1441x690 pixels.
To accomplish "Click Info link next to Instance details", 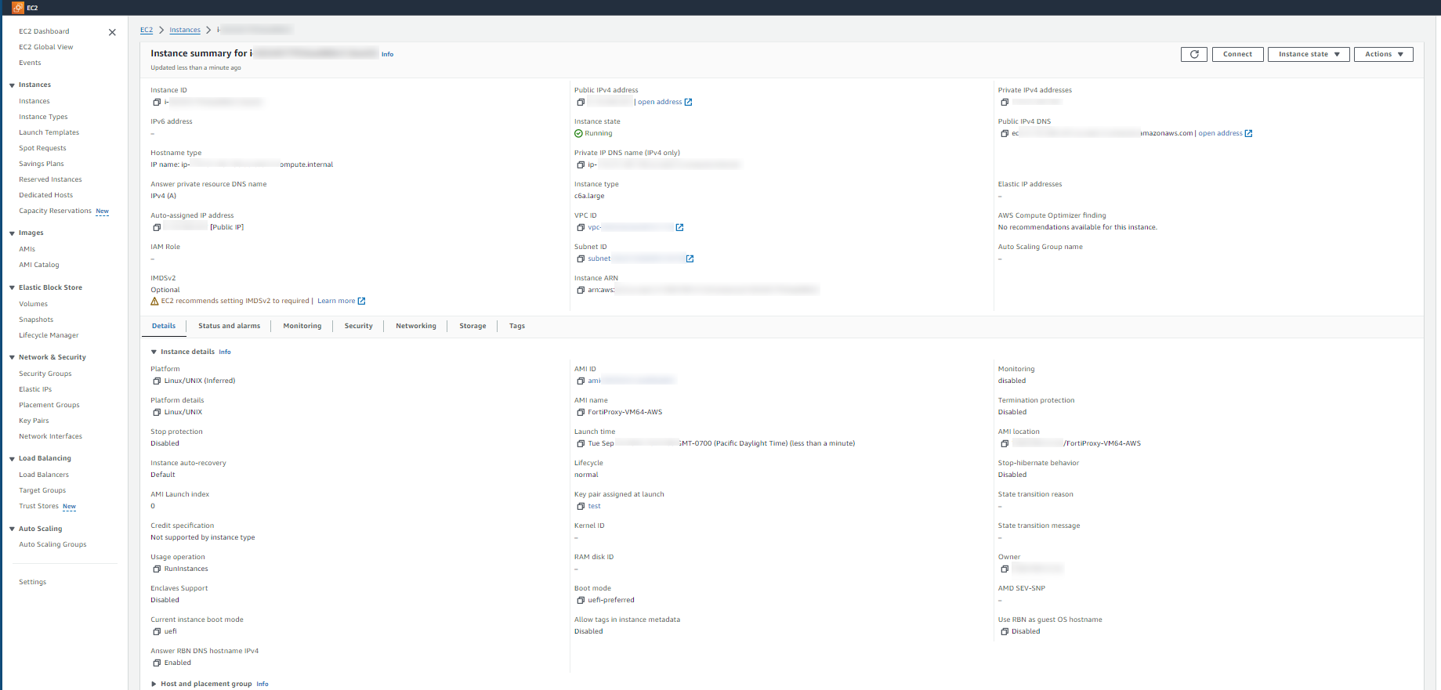I will 225,352.
